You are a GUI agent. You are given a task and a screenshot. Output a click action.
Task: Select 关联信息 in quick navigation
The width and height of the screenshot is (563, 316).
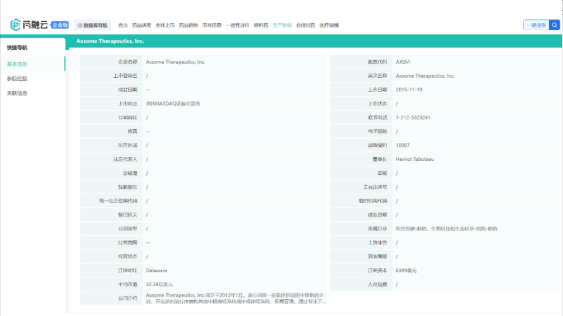[x=17, y=93]
